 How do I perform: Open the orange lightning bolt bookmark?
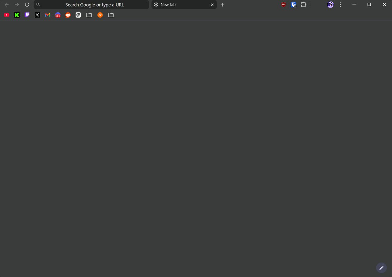coord(100,15)
